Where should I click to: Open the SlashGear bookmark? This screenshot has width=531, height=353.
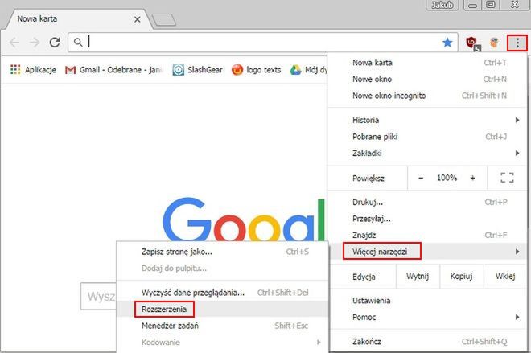tap(197, 70)
